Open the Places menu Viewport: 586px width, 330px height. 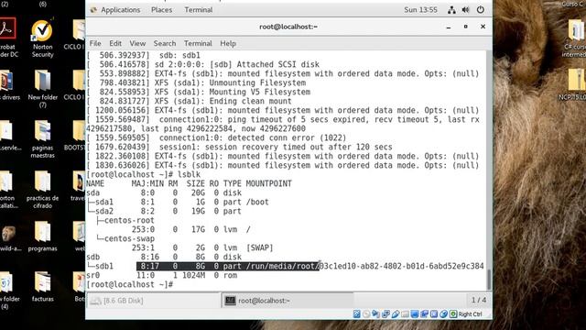(x=161, y=10)
